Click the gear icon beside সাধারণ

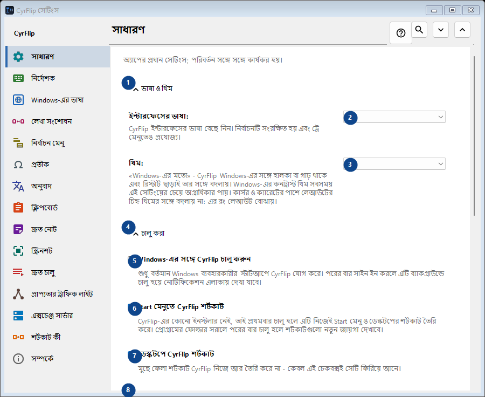click(18, 57)
